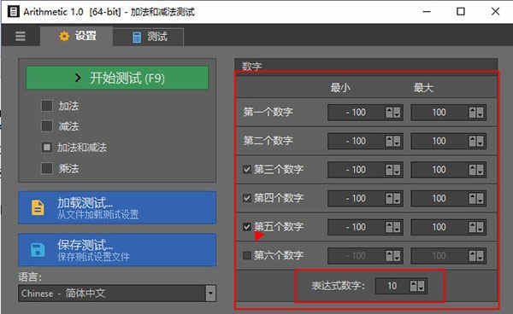The image size is (513, 314).
Task: Click the 表达式数字 spinner arrows
Action: [417, 286]
